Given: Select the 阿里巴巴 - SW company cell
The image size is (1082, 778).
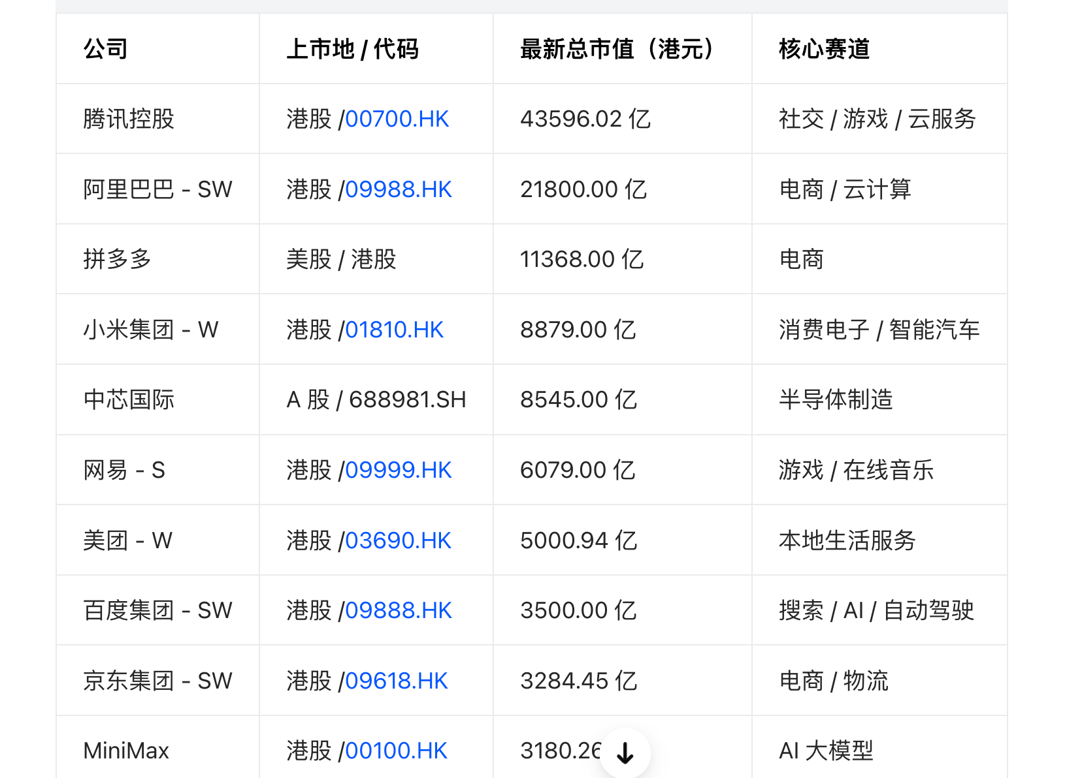Looking at the screenshot, I should (158, 189).
